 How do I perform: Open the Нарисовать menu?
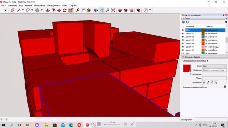point(40,6)
